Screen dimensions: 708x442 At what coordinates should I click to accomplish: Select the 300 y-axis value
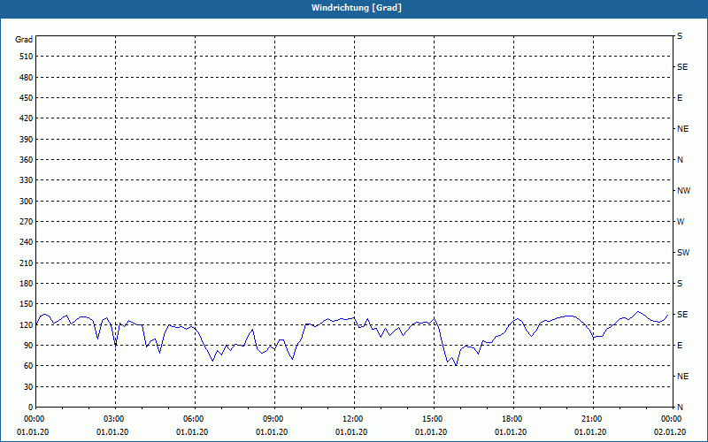coord(27,202)
